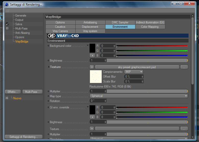Switch to the Antialiasing tab
The height and width of the screenshot is (142, 199).
pyautogui.click(x=90, y=22)
